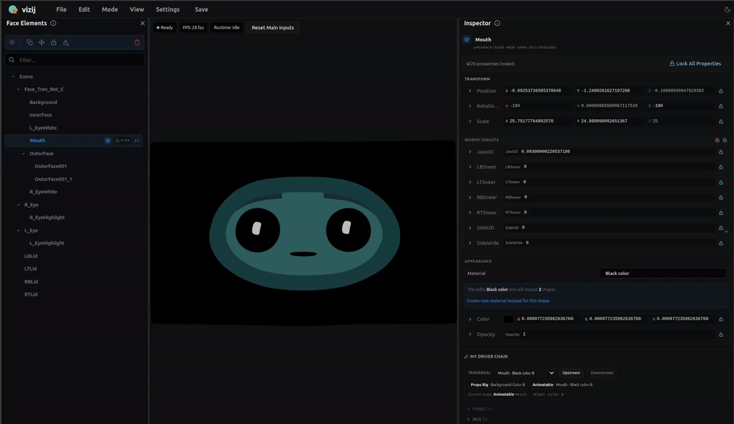Click the cube icon beside Mouth title

pos(466,40)
